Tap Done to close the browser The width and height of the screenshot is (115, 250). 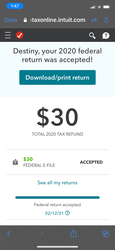click(x=11, y=20)
